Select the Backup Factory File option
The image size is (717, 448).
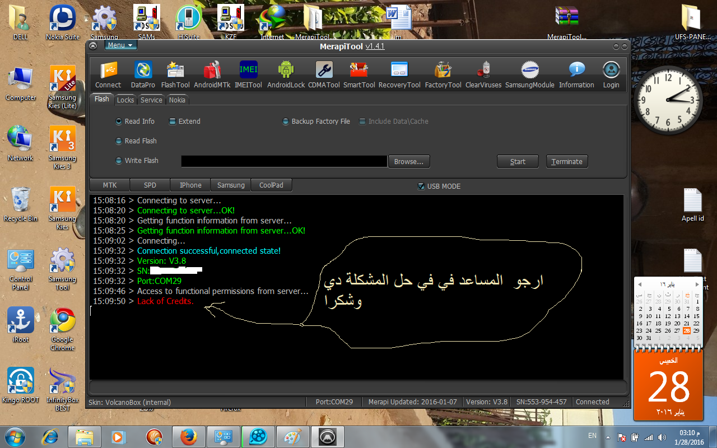316,122
